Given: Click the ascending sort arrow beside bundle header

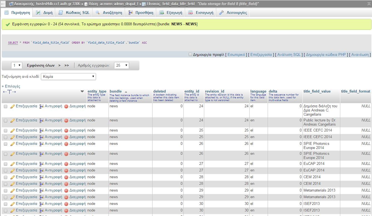Looking at the screenshot, I should (126, 92).
